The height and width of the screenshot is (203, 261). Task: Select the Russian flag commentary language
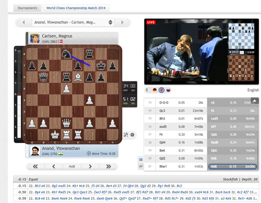[x=168, y=90]
